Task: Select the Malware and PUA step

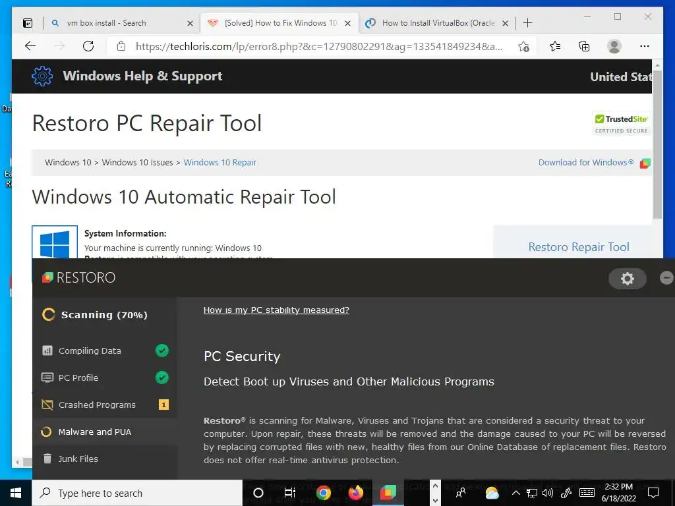Action: coord(105,432)
